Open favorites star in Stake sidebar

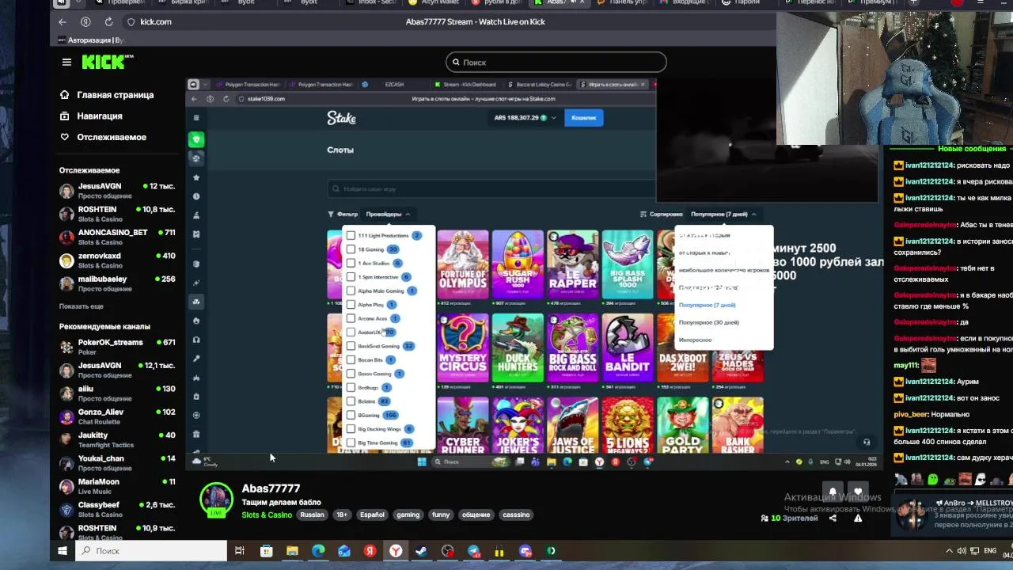point(196,177)
